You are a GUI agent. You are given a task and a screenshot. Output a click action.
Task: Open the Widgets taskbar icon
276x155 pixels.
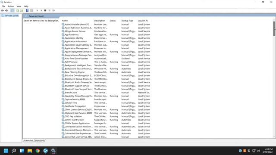[x=22, y=151]
